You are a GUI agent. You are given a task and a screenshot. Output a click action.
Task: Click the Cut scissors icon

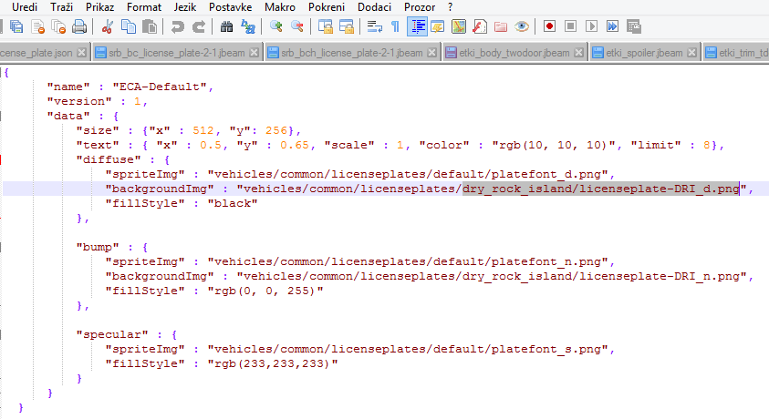click(107, 26)
